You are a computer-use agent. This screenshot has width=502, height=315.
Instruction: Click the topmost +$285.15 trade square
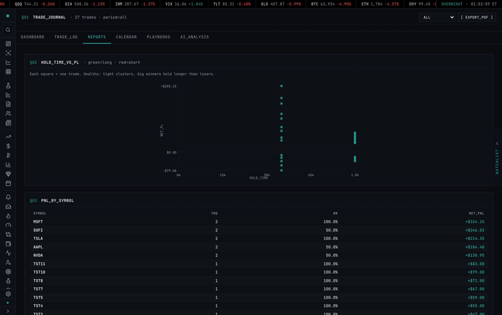281,86
